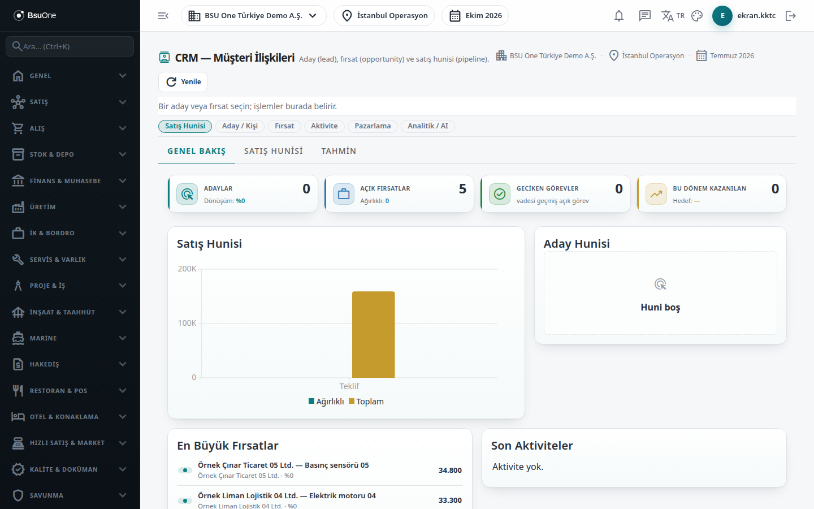Open the messages chat icon

(x=645, y=16)
